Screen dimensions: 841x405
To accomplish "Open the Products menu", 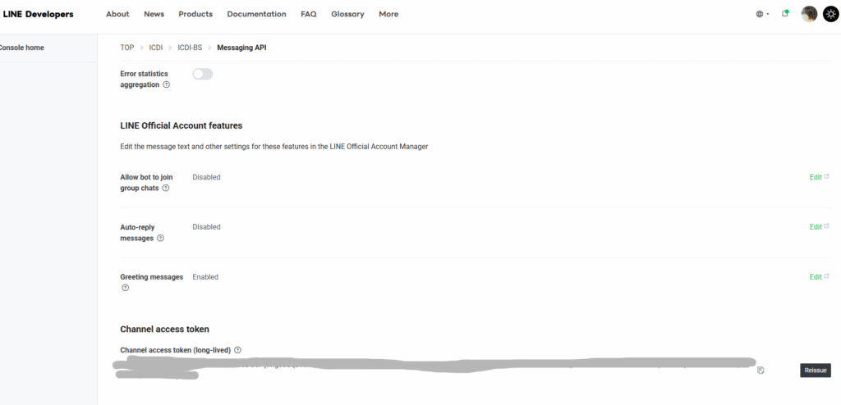I will [195, 14].
